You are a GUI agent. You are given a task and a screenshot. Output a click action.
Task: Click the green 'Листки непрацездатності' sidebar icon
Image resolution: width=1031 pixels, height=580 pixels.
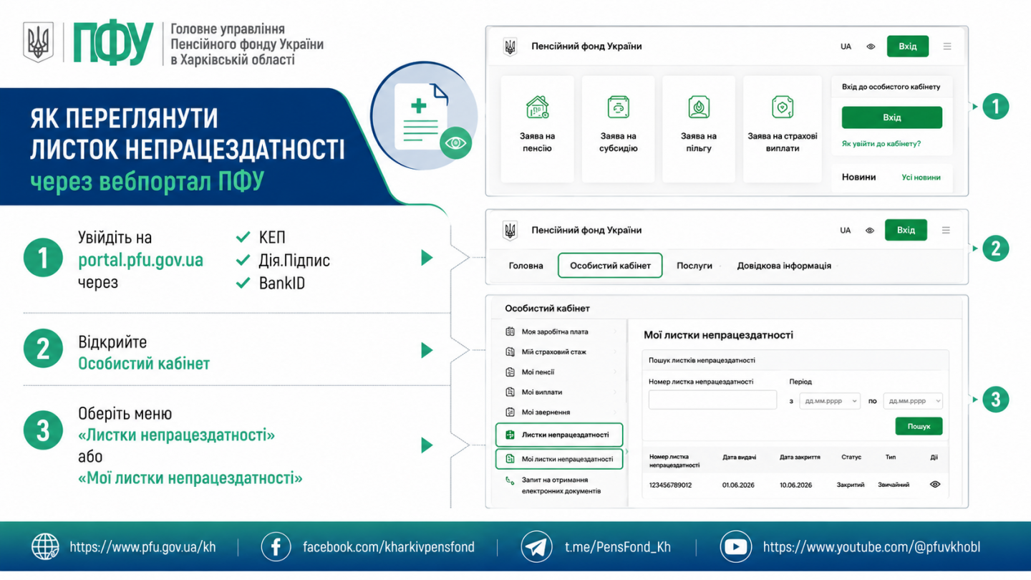[x=510, y=435]
